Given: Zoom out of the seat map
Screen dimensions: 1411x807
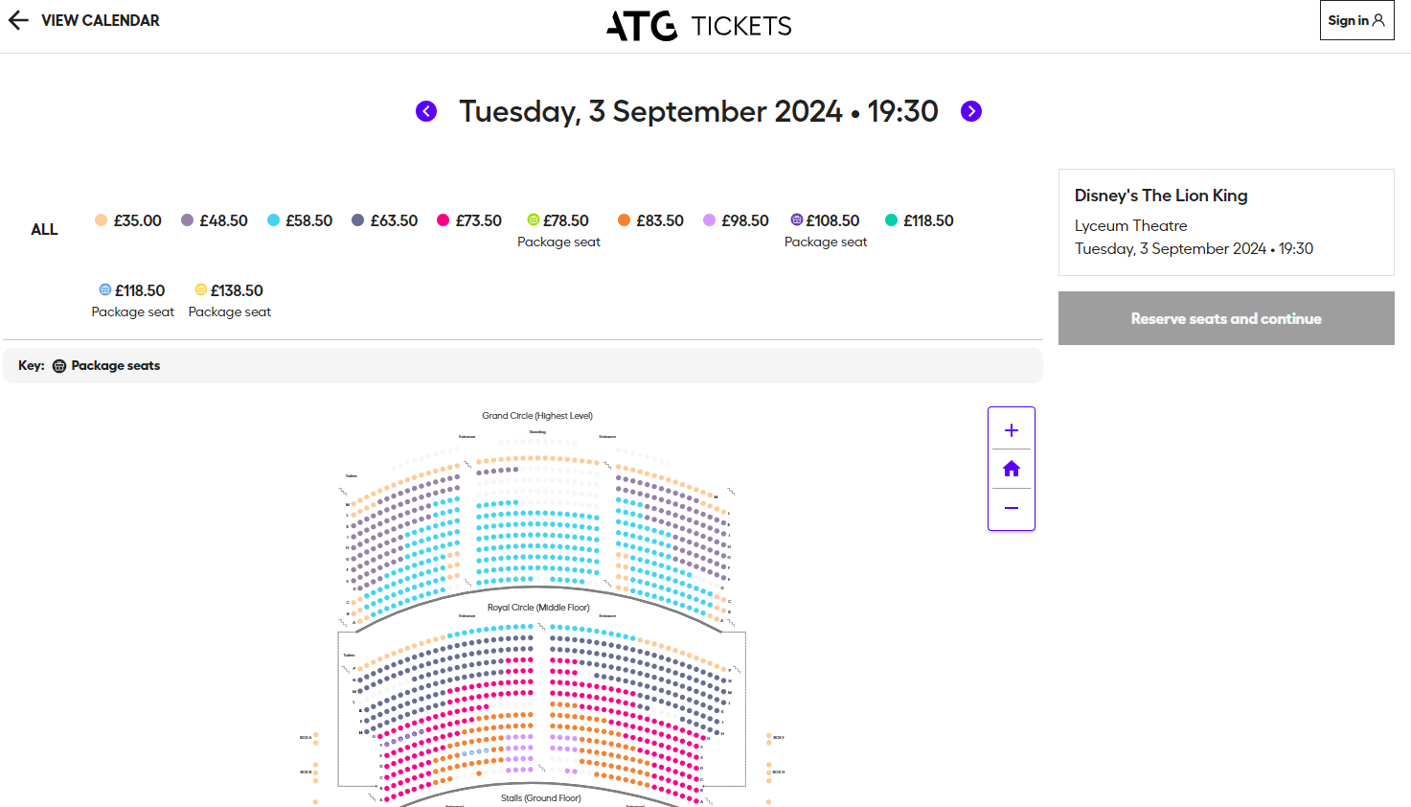Looking at the screenshot, I should pyautogui.click(x=1012, y=508).
